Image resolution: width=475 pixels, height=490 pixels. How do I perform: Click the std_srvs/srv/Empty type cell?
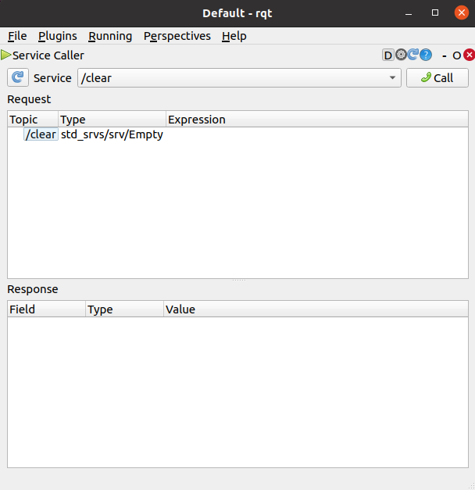(112, 134)
